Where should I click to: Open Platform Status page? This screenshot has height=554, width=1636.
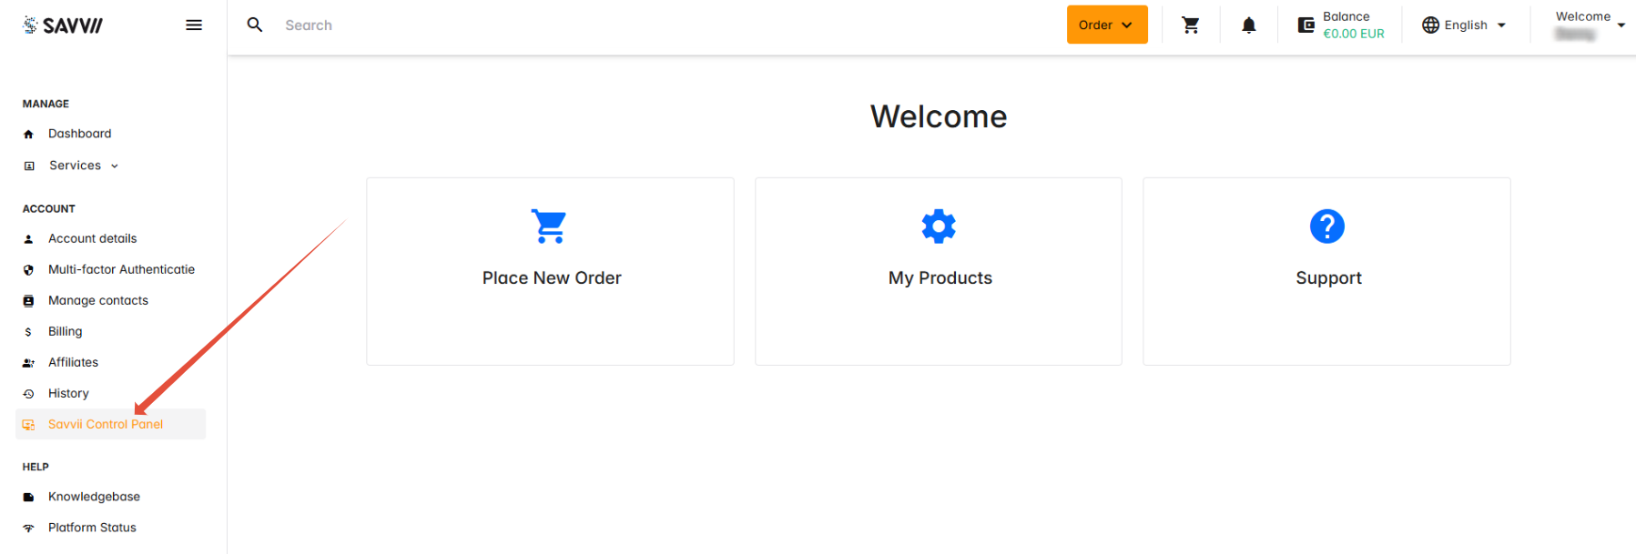click(92, 528)
